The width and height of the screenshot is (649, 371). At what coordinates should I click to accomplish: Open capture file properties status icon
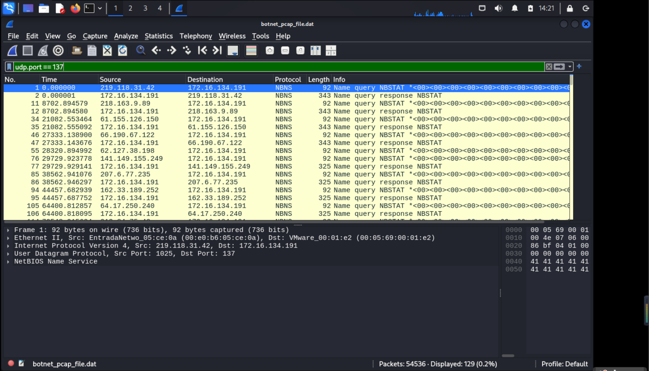pos(21,363)
